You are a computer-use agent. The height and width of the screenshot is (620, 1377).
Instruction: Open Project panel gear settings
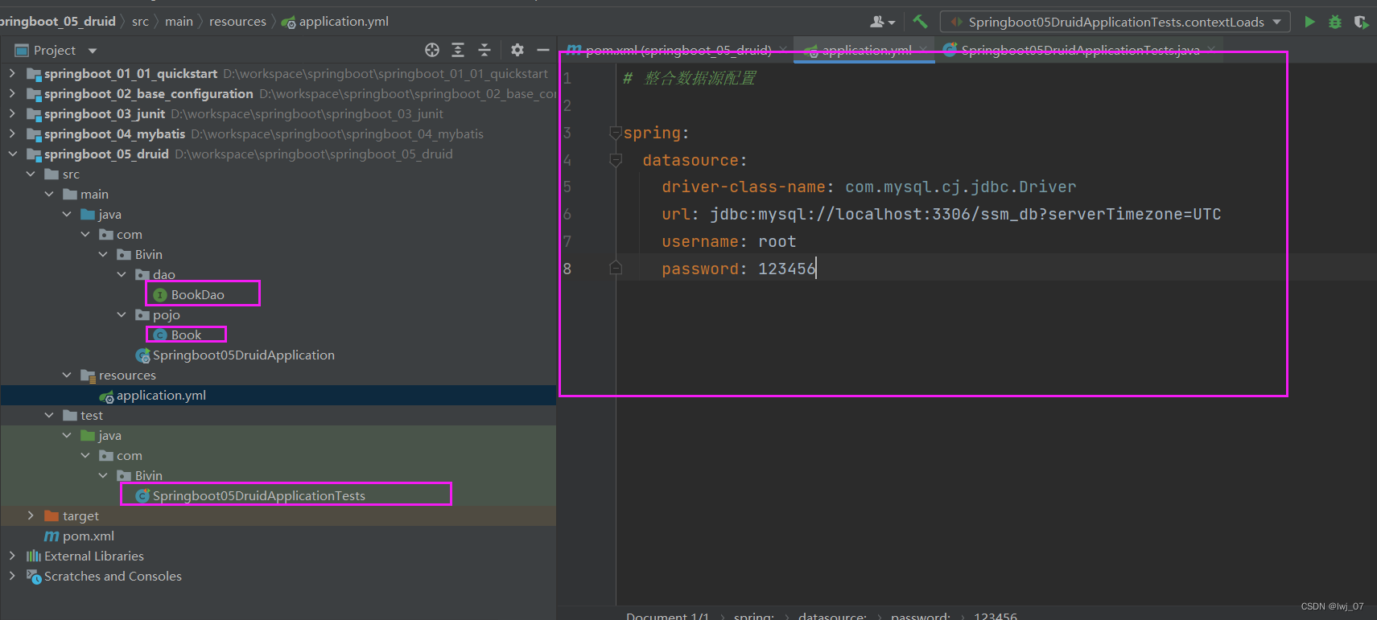pyautogui.click(x=517, y=50)
